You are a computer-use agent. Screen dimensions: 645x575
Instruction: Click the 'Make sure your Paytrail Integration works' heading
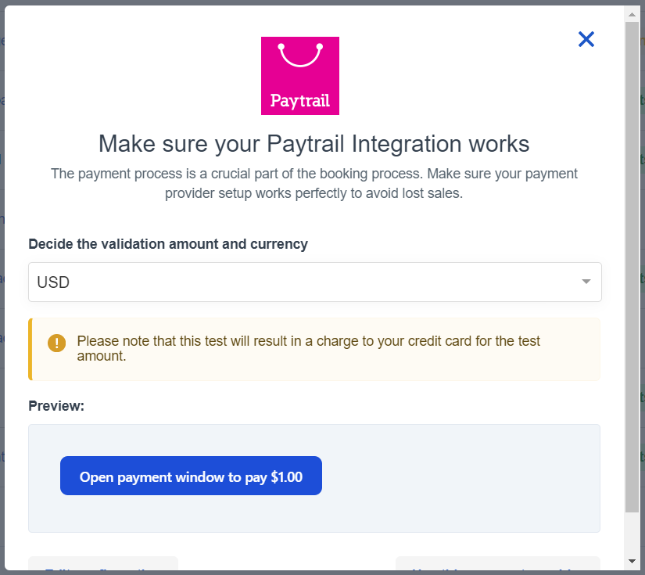point(314,144)
